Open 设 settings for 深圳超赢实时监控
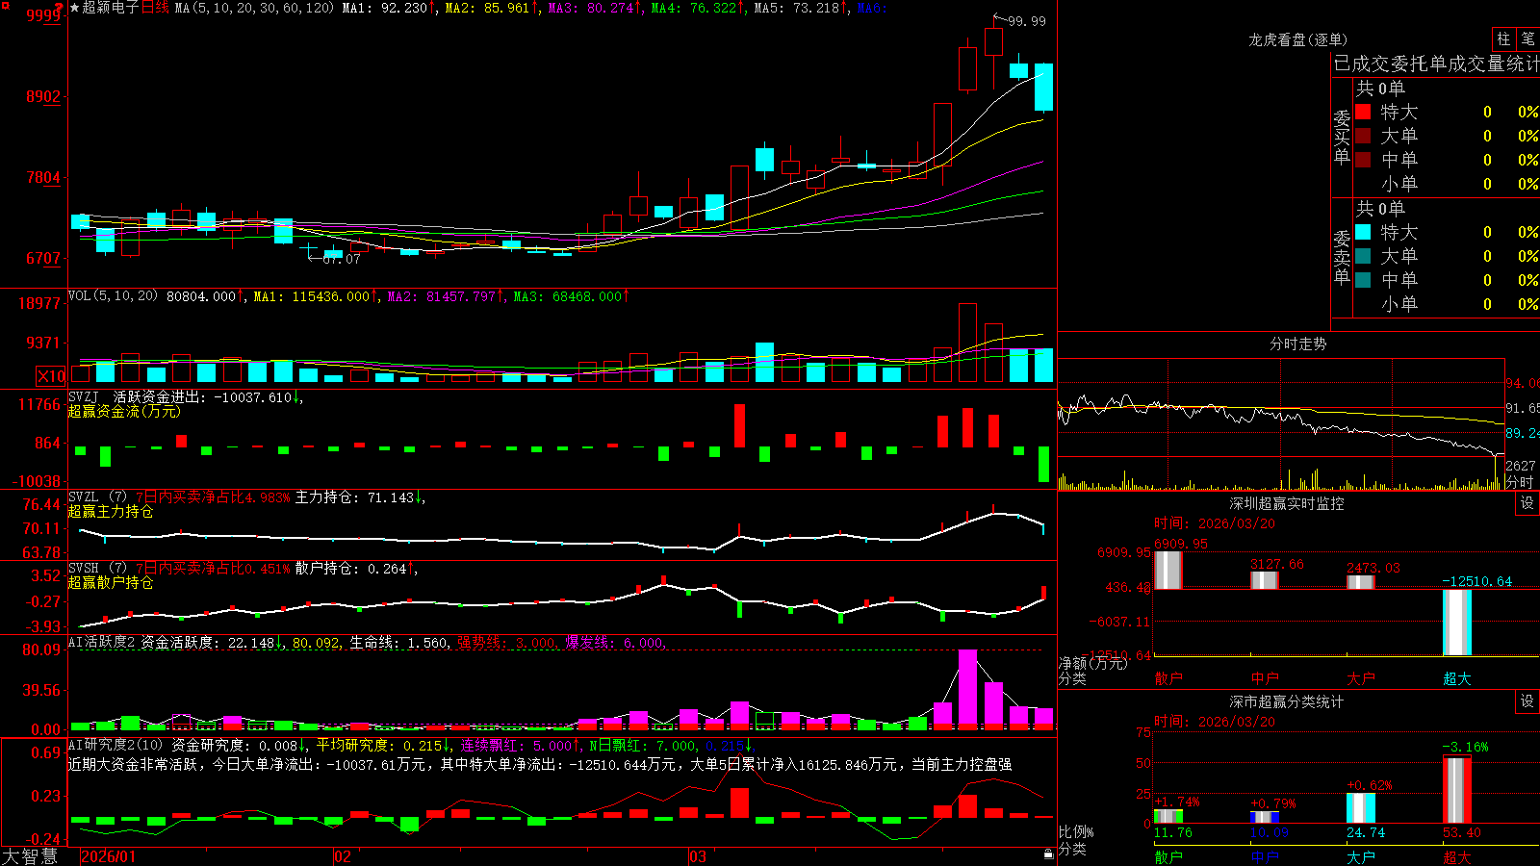The height and width of the screenshot is (866, 1540). point(1527,503)
